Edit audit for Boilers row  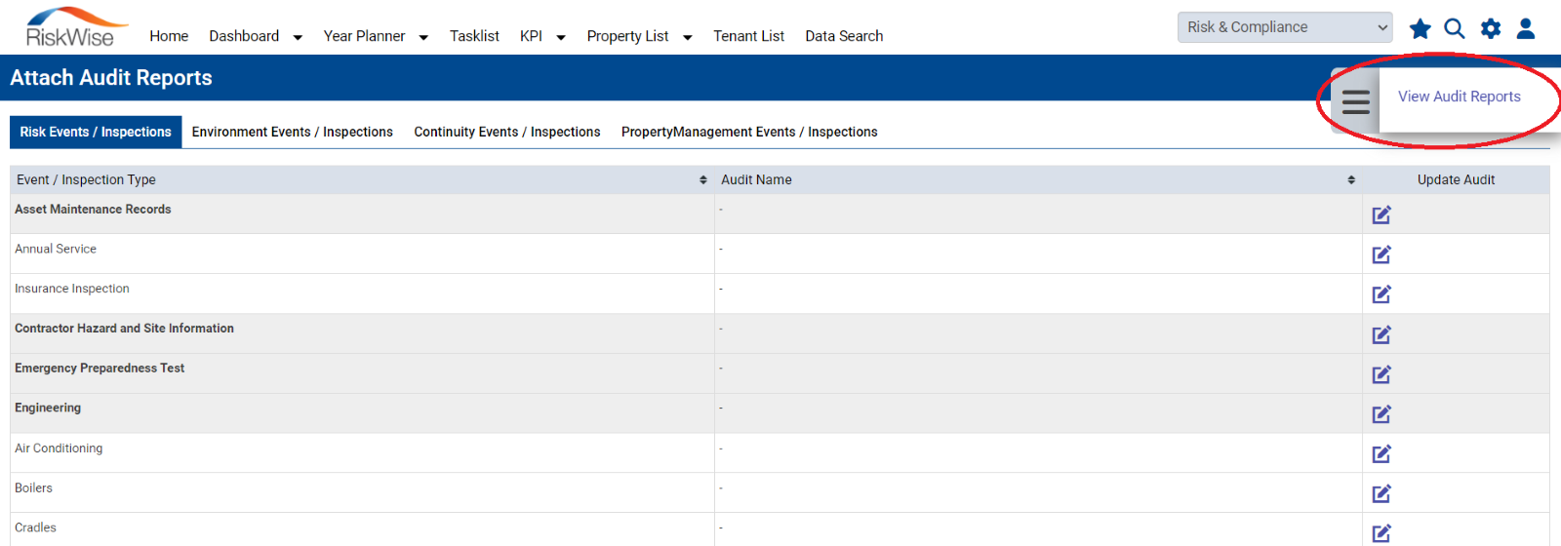pos(1381,493)
